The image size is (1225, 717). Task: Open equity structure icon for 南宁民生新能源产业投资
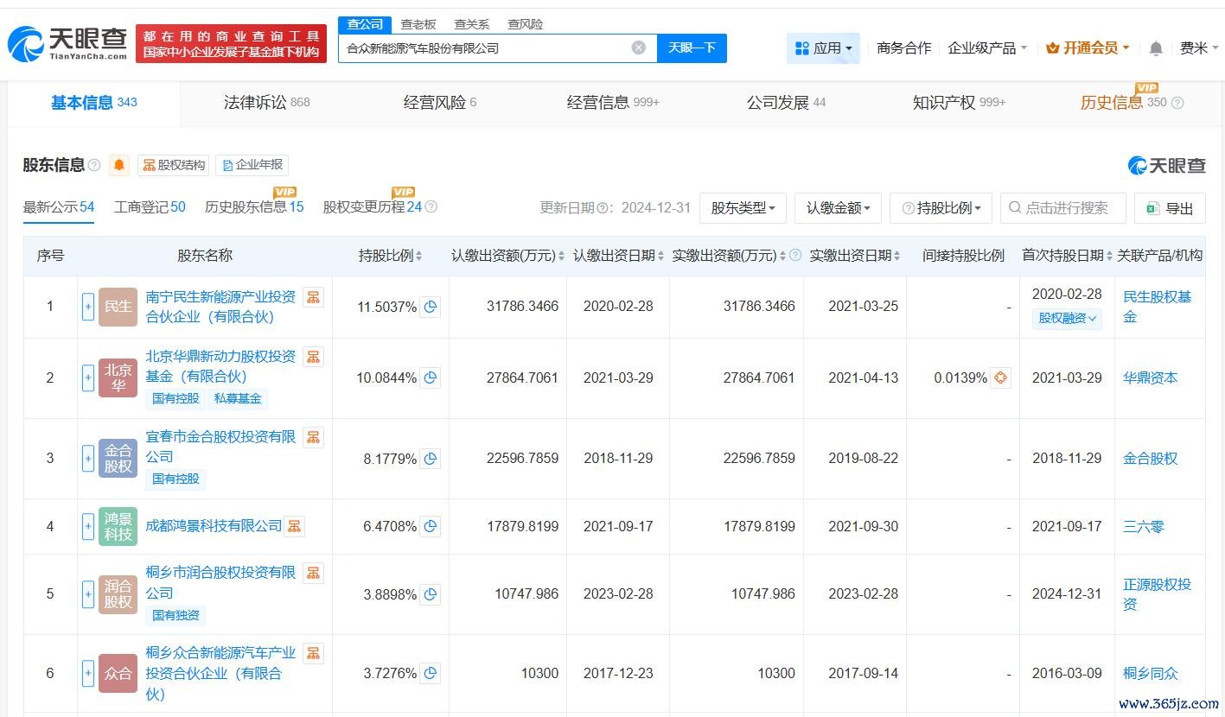pos(313,297)
